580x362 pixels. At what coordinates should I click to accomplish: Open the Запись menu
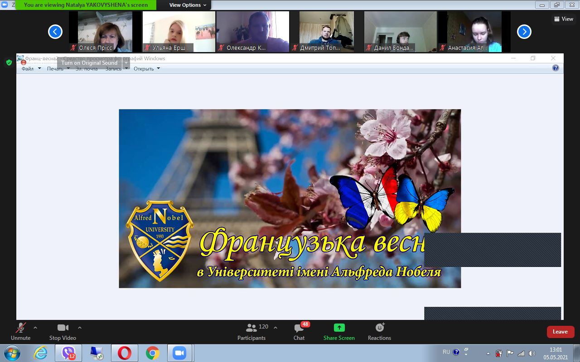(x=116, y=69)
